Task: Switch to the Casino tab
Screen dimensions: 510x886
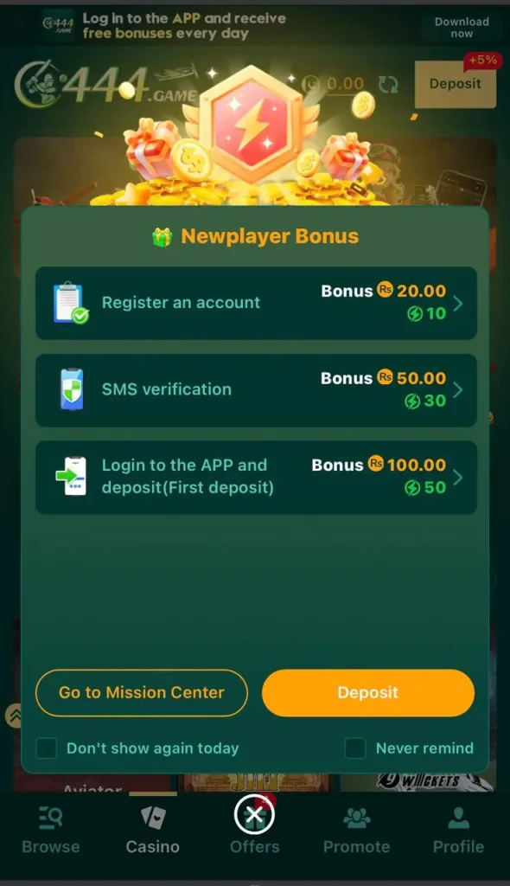Action: (152, 830)
